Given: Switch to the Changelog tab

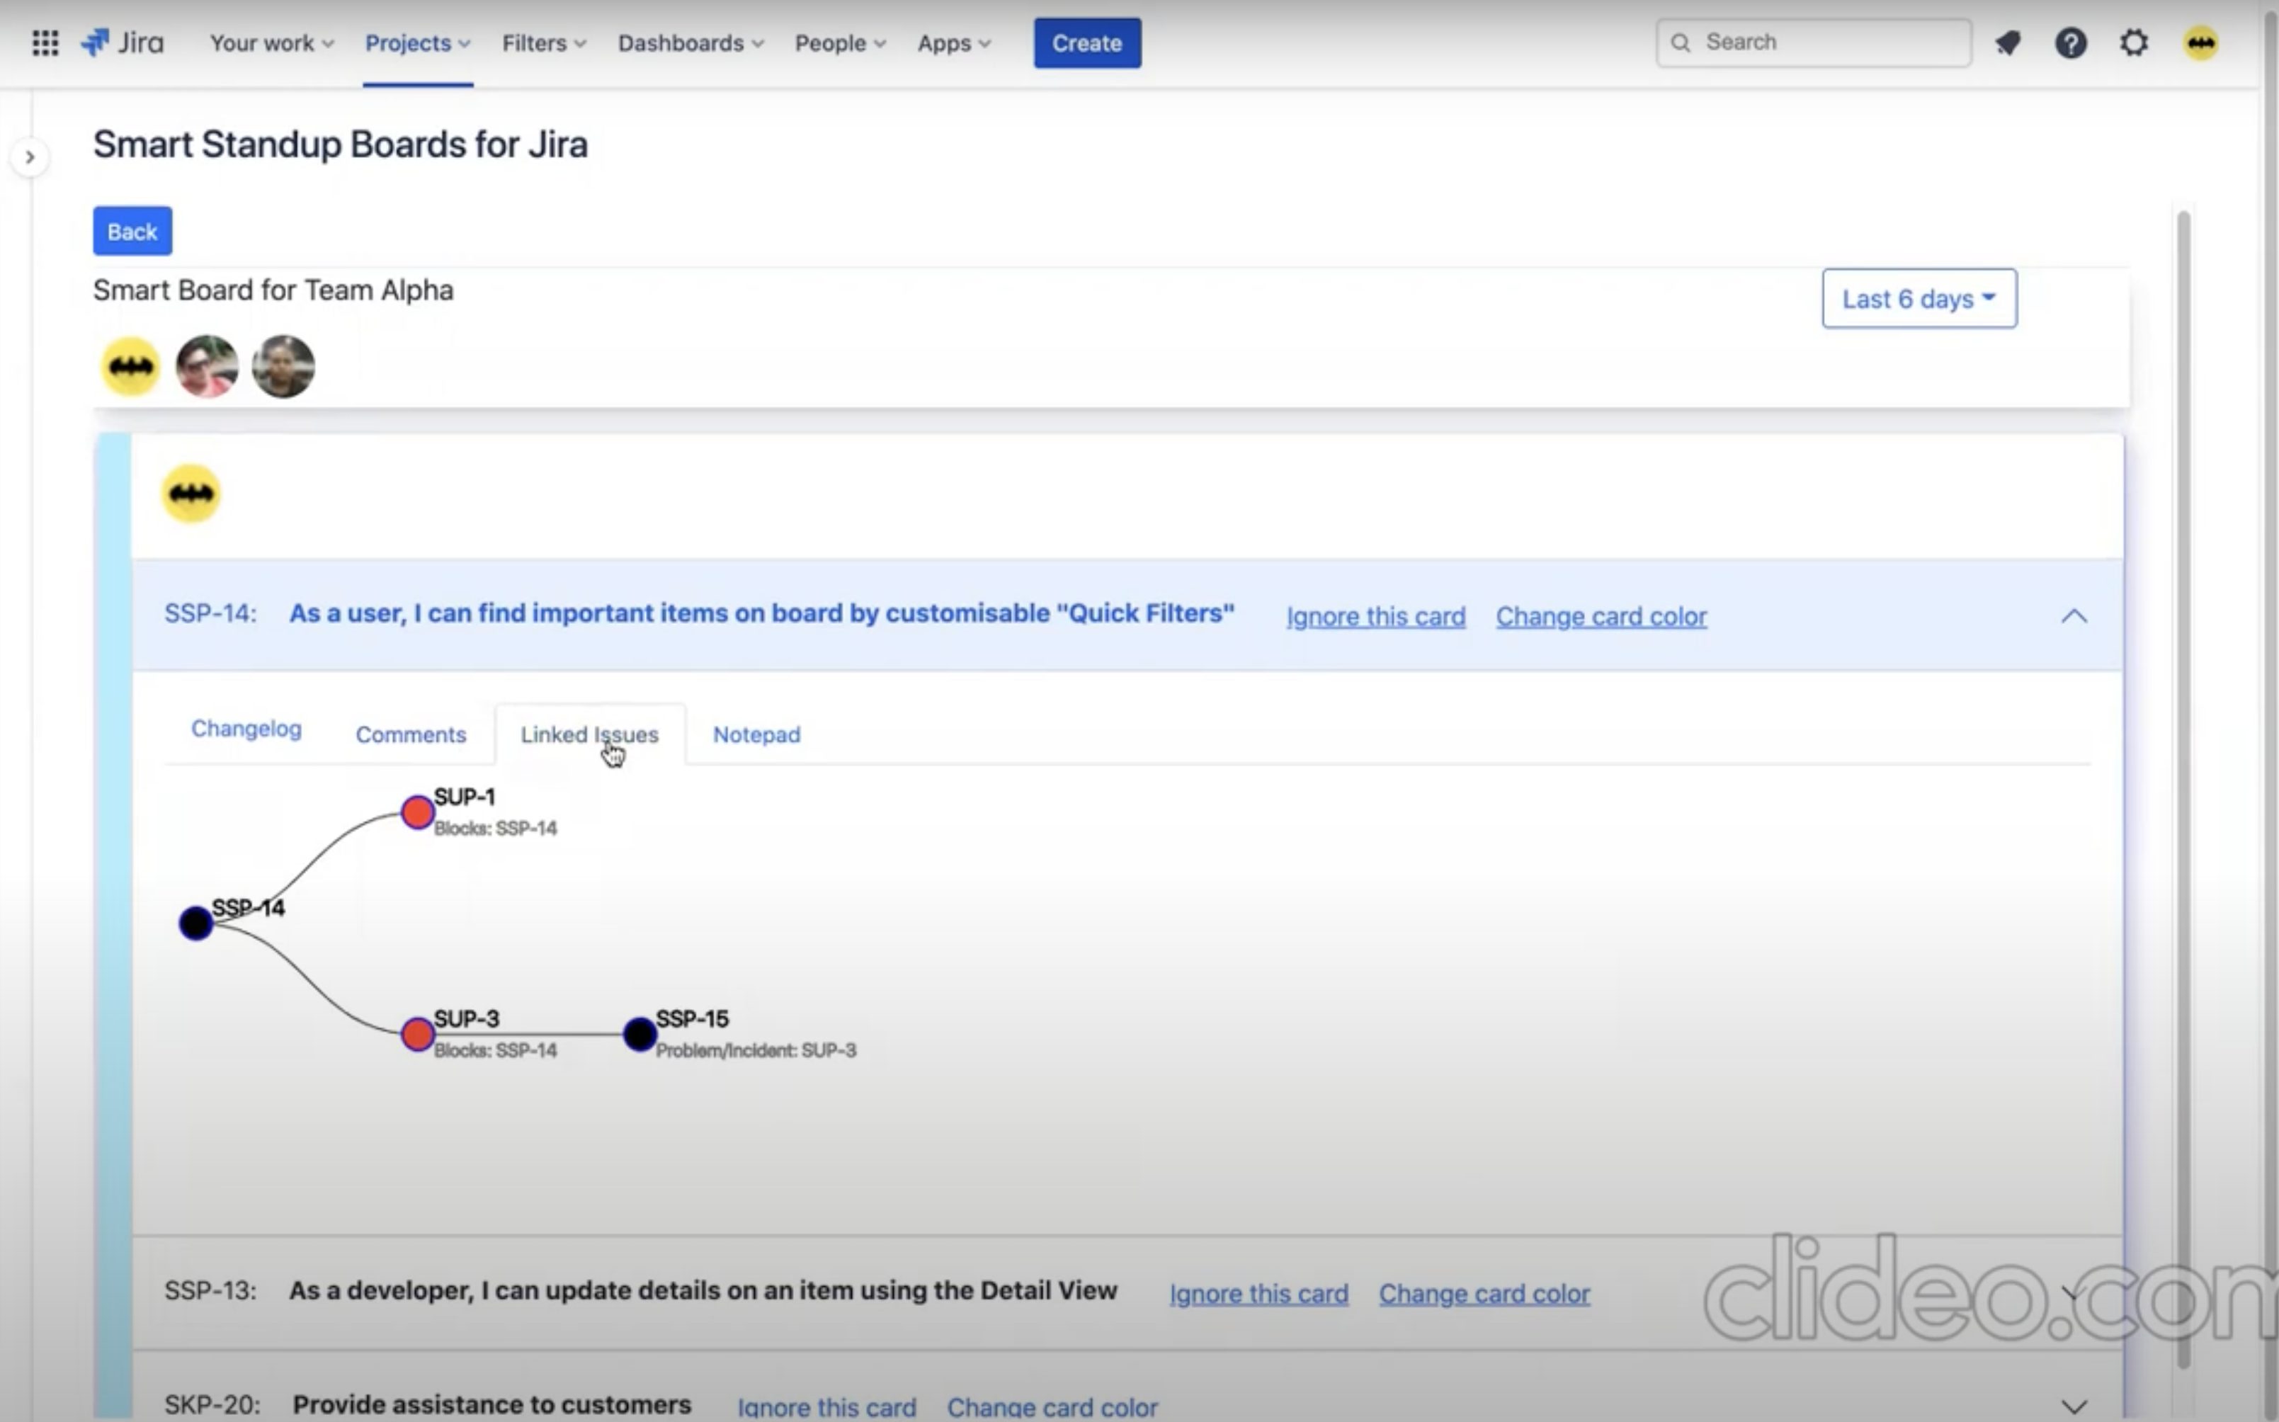Looking at the screenshot, I should [x=246, y=729].
